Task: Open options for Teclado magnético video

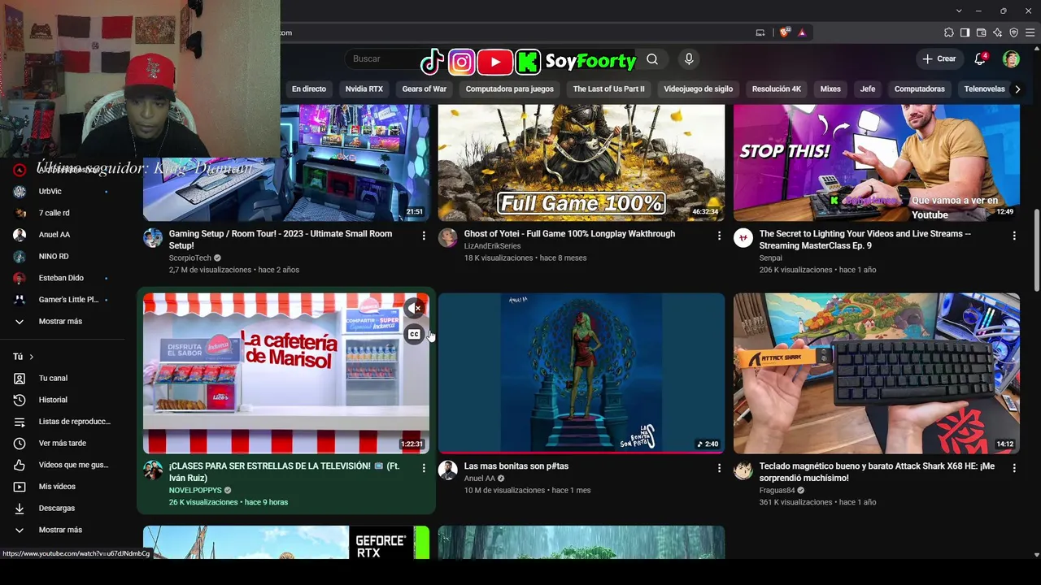Action: (x=1014, y=468)
